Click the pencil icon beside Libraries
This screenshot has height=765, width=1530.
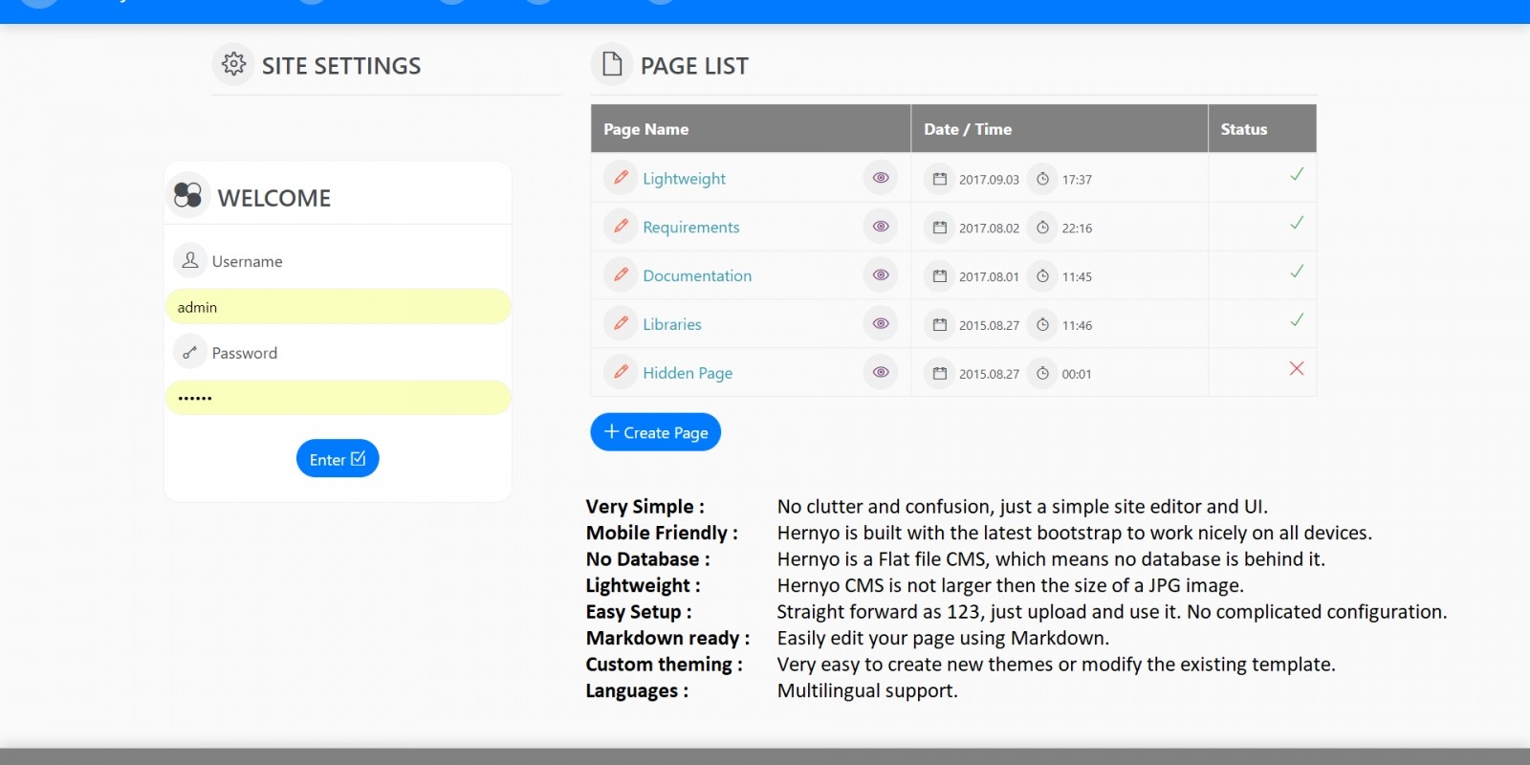click(621, 324)
